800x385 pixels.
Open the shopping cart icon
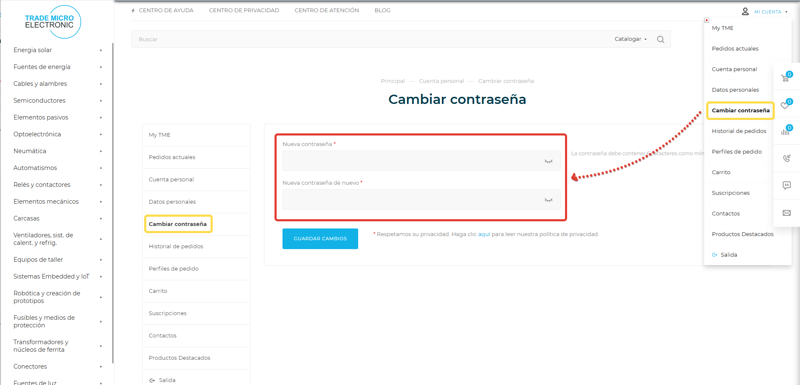pyautogui.click(x=785, y=78)
